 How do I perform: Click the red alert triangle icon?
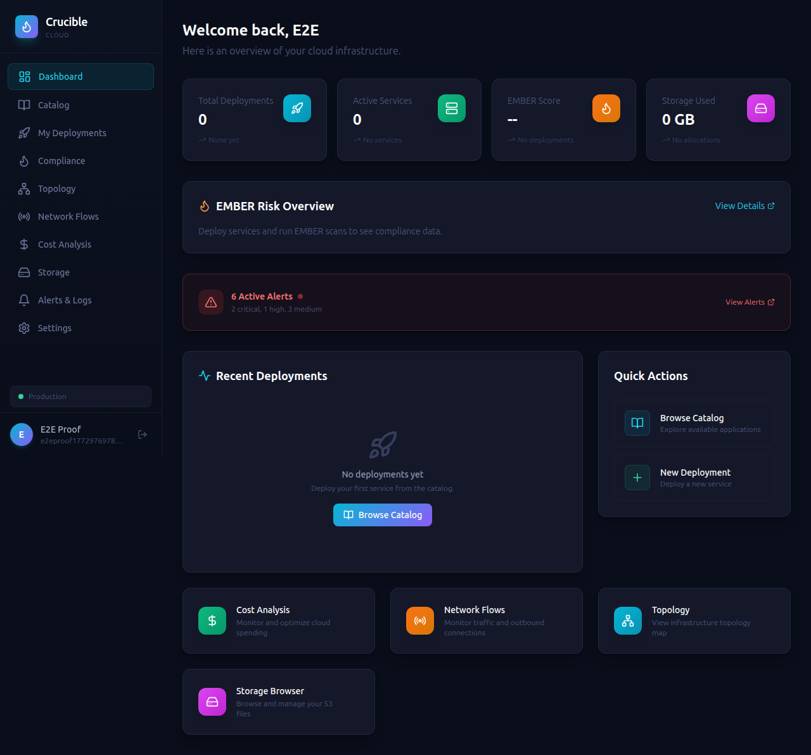tap(210, 302)
